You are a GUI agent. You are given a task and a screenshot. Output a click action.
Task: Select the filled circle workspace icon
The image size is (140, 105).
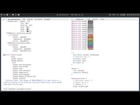(x=13, y=15)
